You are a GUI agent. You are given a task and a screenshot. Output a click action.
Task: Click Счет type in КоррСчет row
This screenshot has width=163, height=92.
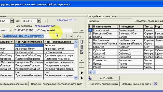(149, 47)
